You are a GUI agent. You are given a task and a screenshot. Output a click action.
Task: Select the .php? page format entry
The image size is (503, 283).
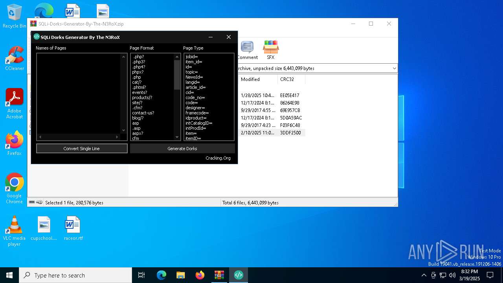(x=139, y=57)
